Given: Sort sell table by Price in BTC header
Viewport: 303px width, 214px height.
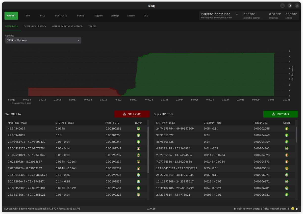Looking at the screenshot, I should [x=112, y=123].
